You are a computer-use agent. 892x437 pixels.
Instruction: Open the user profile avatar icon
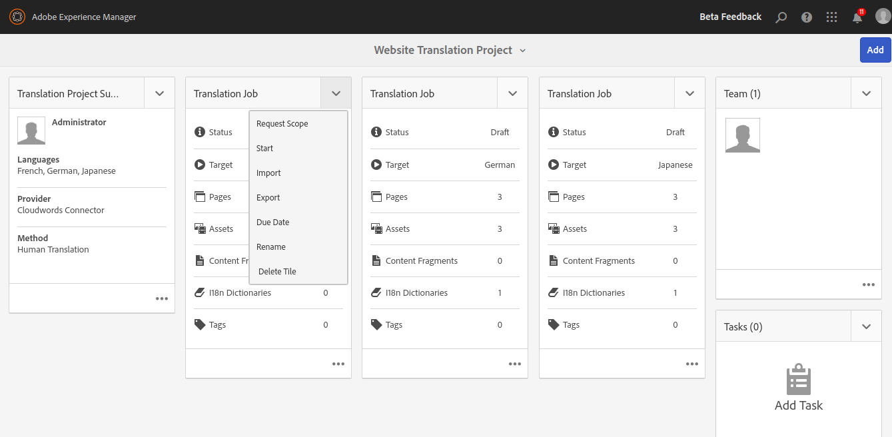click(x=883, y=17)
